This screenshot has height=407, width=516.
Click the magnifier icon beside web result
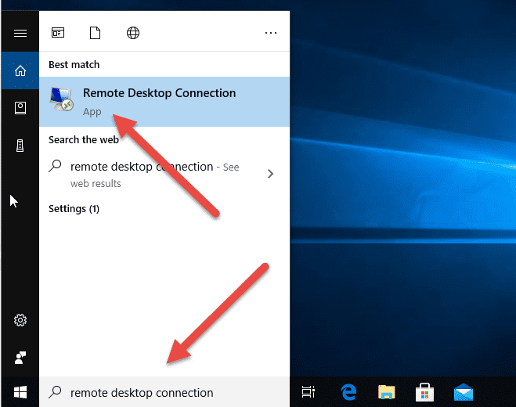55,165
